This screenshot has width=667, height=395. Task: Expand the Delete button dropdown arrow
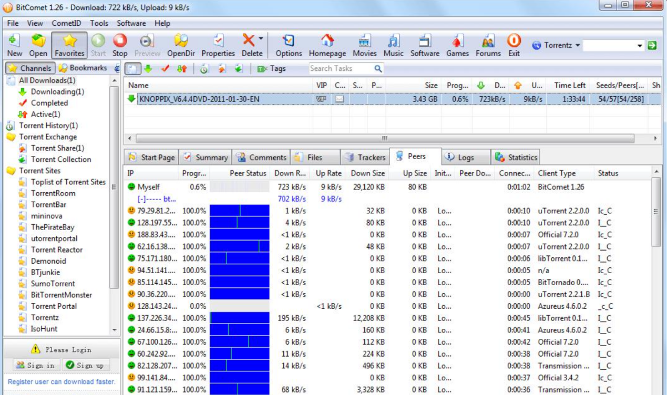(261, 39)
